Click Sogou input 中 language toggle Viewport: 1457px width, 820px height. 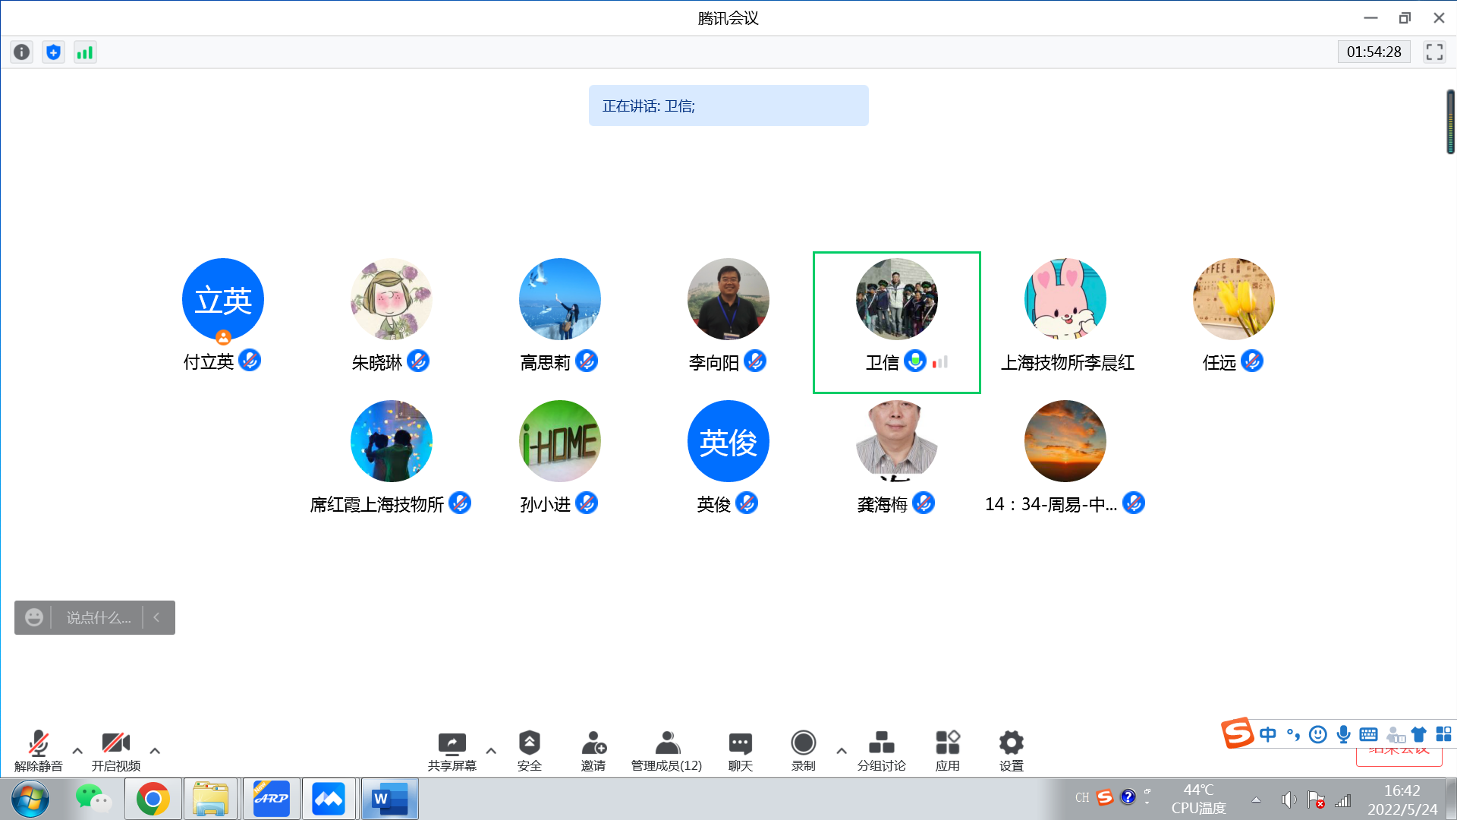[x=1268, y=734]
